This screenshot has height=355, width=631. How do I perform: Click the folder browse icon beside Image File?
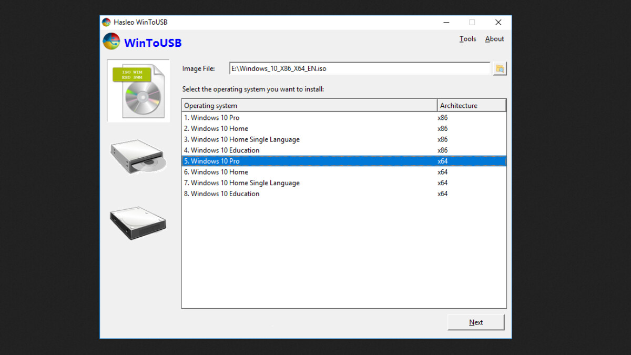(x=499, y=68)
